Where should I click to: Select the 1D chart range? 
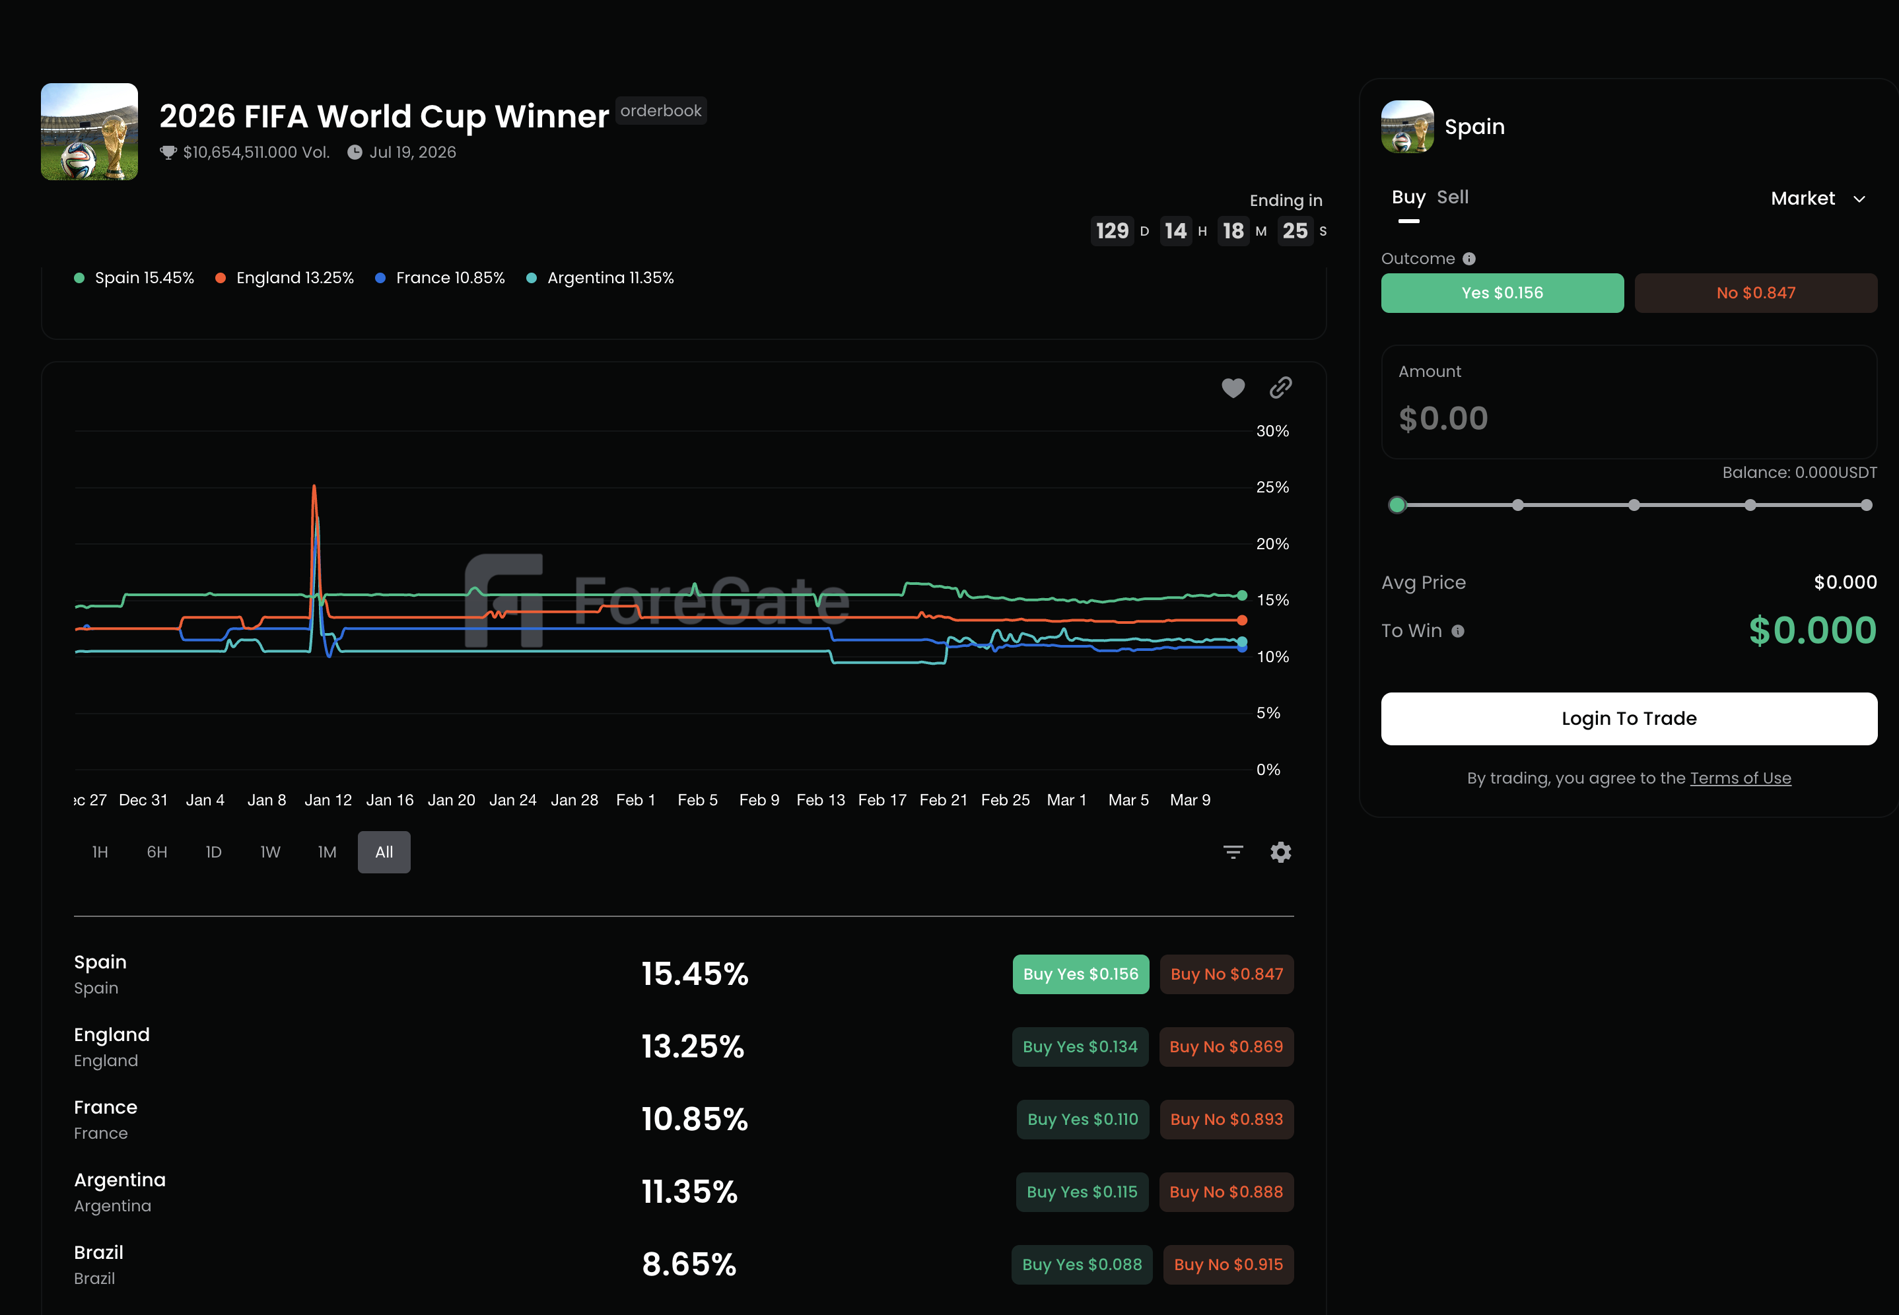pyautogui.click(x=213, y=852)
